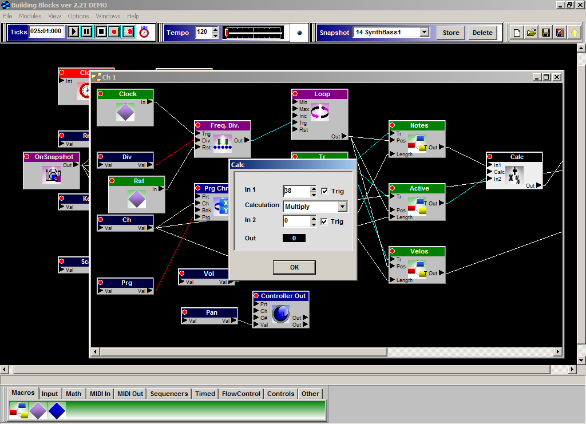
Task: Click the Calc module math icon
Action: [514, 175]
